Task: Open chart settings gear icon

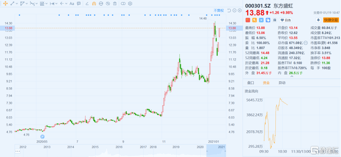Action: pyautogui.click(x=130, y=4)
